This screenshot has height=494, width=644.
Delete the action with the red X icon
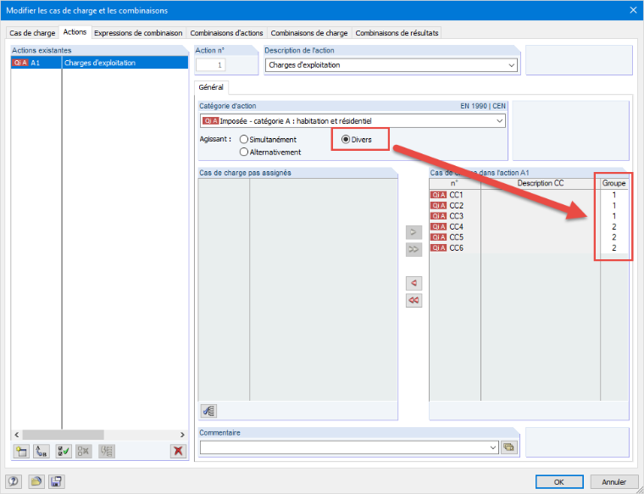click(178, 452)
